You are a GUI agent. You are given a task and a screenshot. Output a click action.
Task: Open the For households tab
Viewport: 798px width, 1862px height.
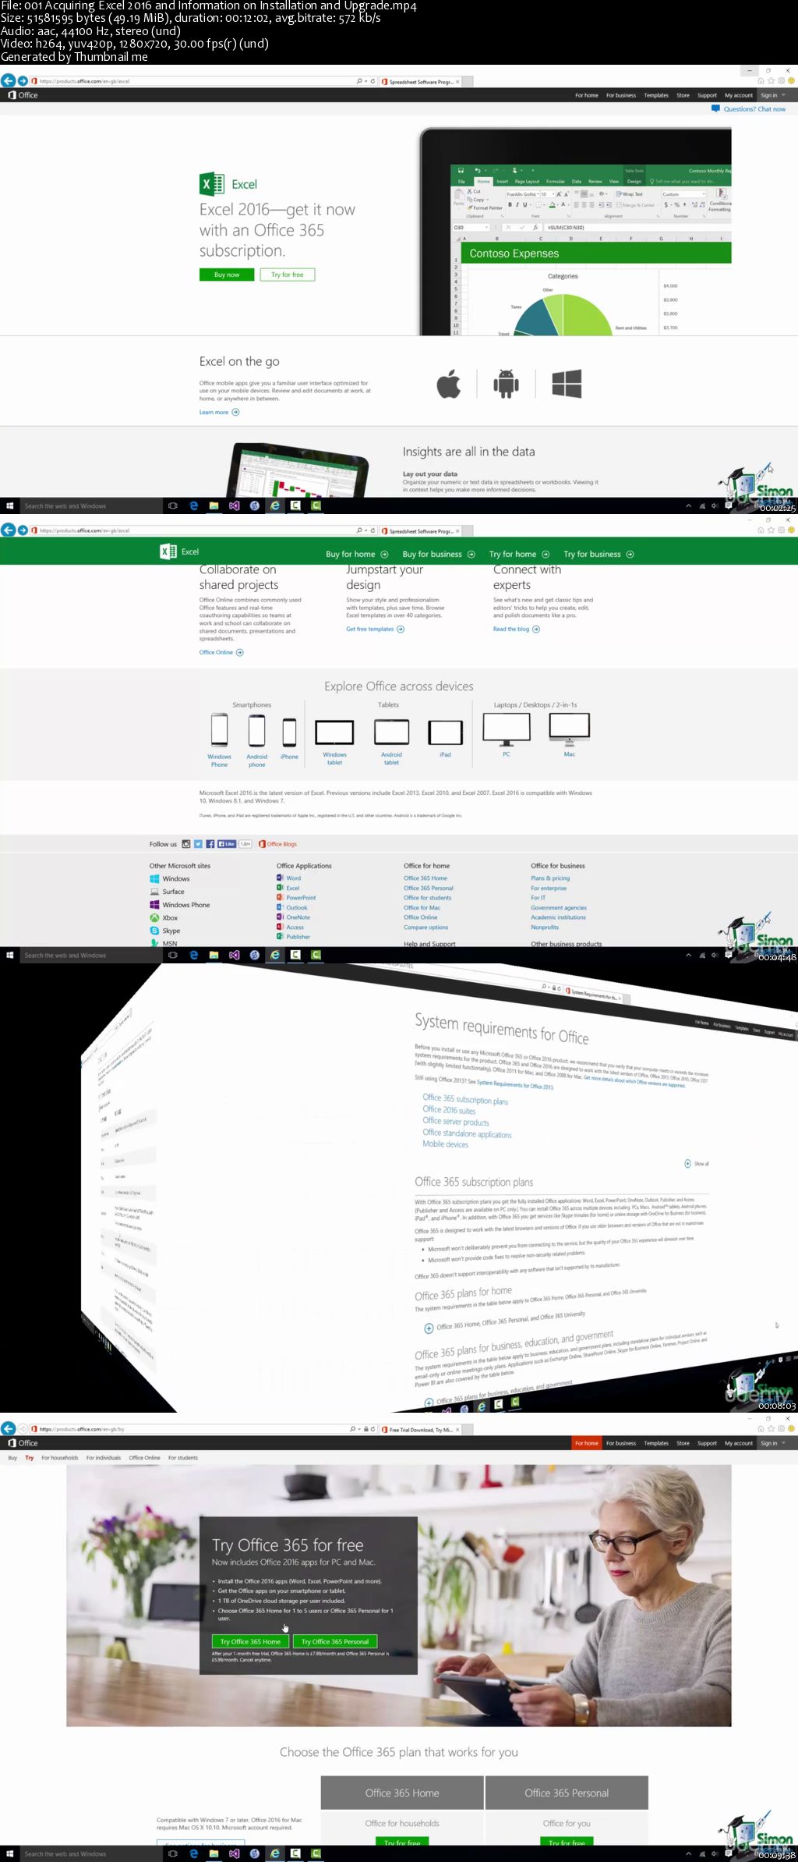pyautogui.click(x=60, y=1457)
